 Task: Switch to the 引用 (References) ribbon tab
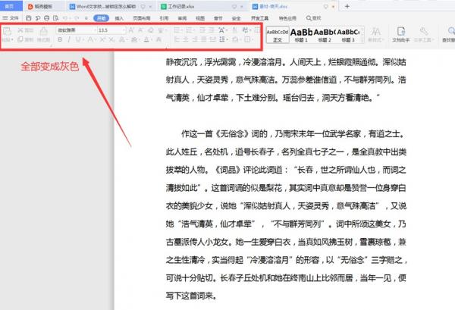[x=164, y=18]
